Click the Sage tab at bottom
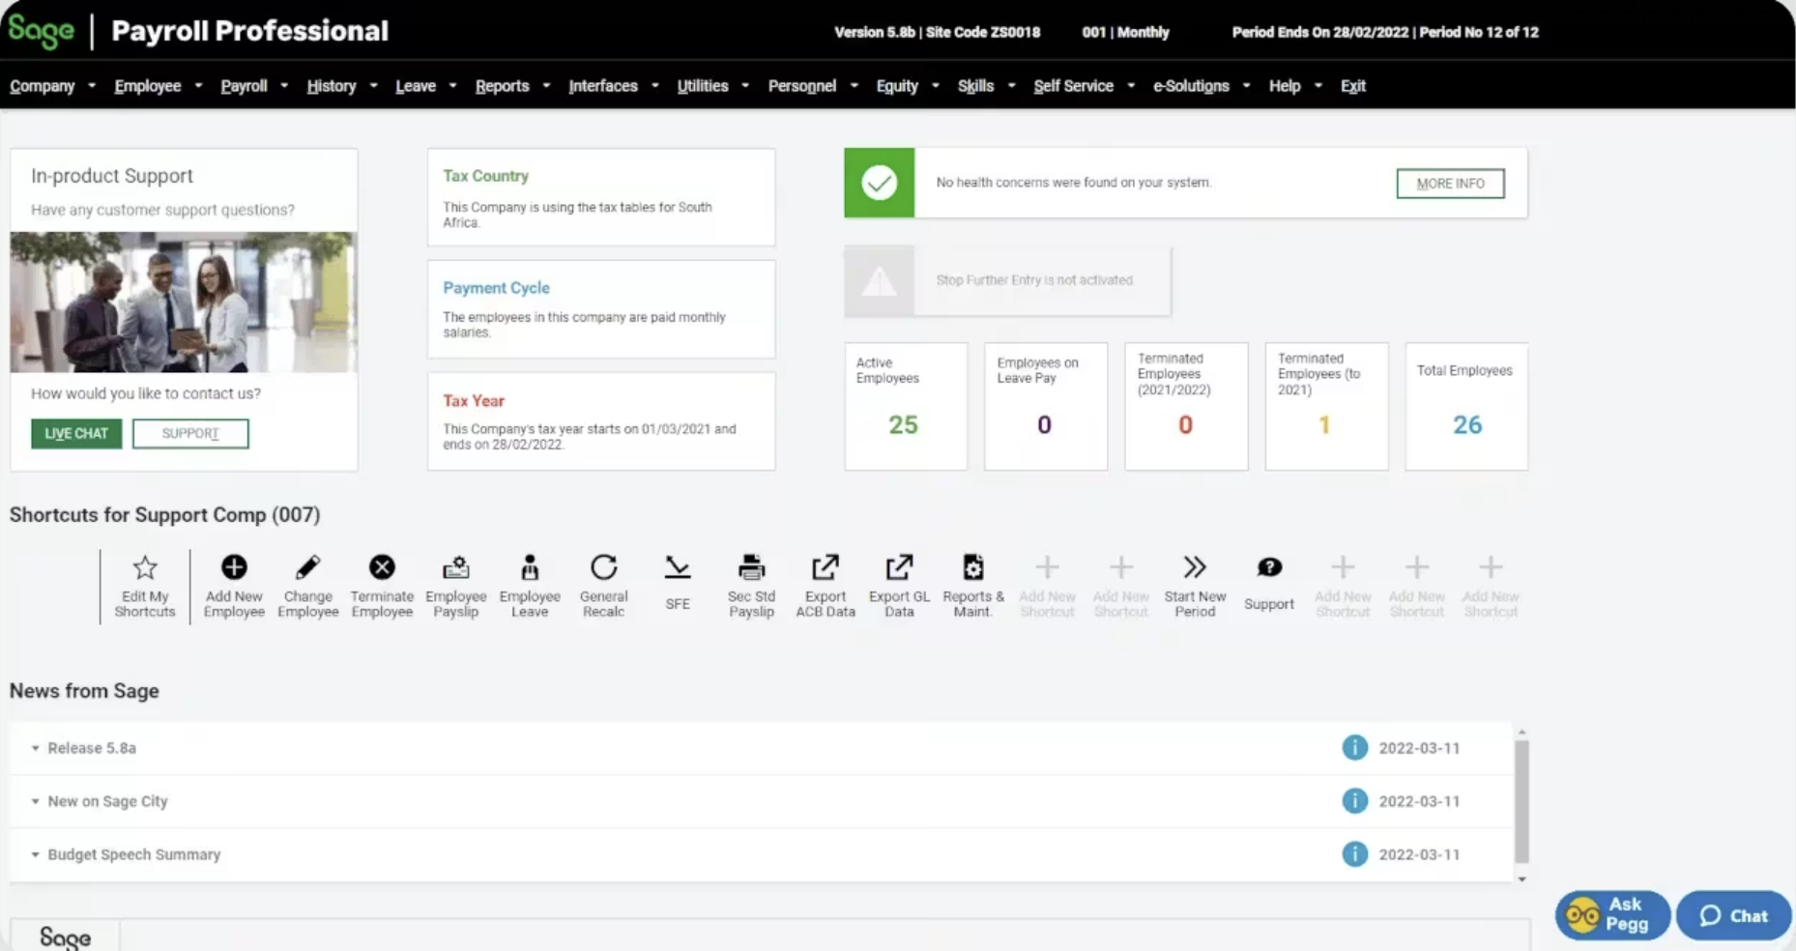Image resolution: width=1796 pixels, height=951 pixels. (65, 937)
